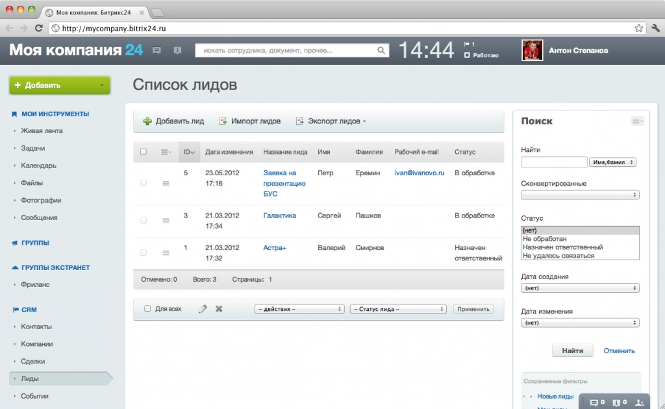
Task: Open the search panel settings icon
Action: (637, 121)
